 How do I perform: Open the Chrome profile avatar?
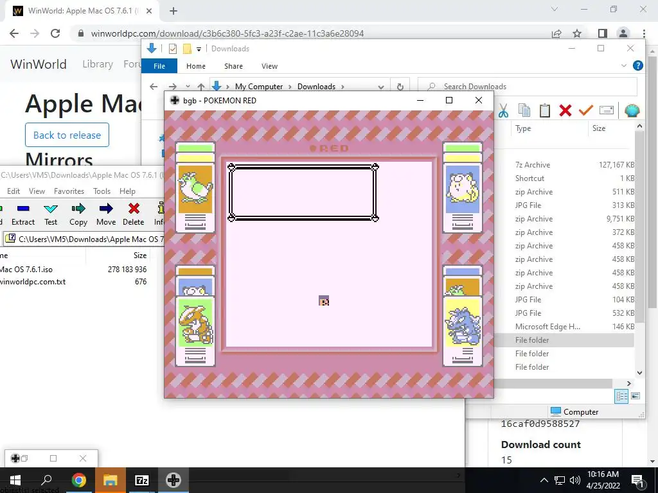pyautogui.click(x=623, y=33)
